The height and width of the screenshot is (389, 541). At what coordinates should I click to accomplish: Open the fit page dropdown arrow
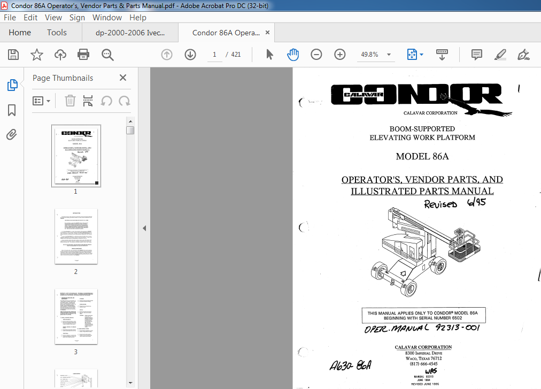click(x=422, y=55)
